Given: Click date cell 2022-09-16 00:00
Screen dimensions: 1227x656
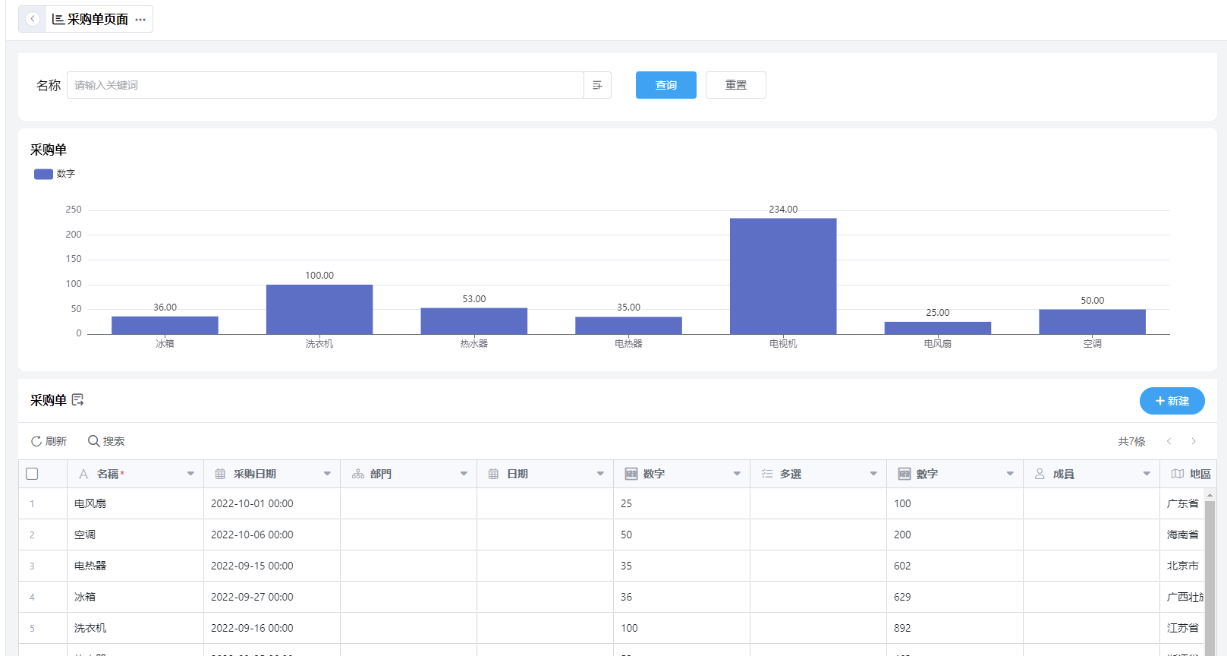Looking at the screenshot, I should click(272, 628).
